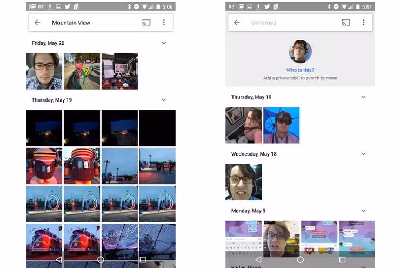This screenshot has height=270, width=400.
Task: Open selfie thumbnail under Friday, May 20
Action: (x=44, y=71)
